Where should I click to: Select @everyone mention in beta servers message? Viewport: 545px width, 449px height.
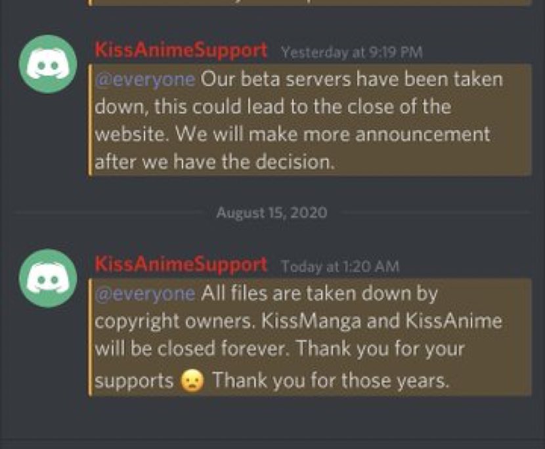pyautogui.click(x=145, y=79)
